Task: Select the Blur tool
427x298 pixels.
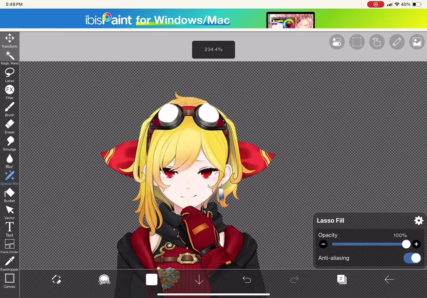Action: pos(10,161)
